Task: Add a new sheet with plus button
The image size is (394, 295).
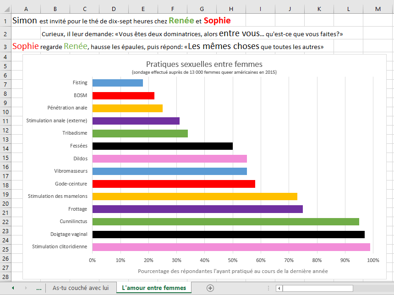Action: (x=210, y=288)
